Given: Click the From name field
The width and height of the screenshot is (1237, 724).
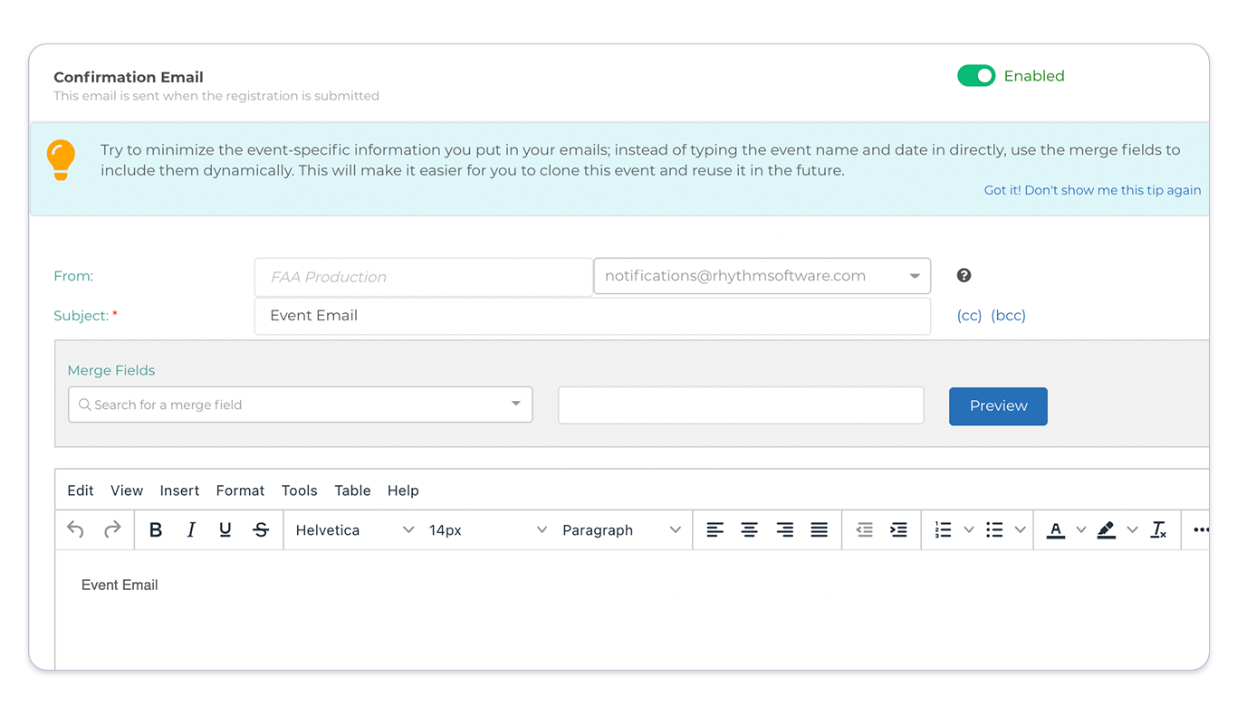Looking at the screenshot, I should coord(424,277).
